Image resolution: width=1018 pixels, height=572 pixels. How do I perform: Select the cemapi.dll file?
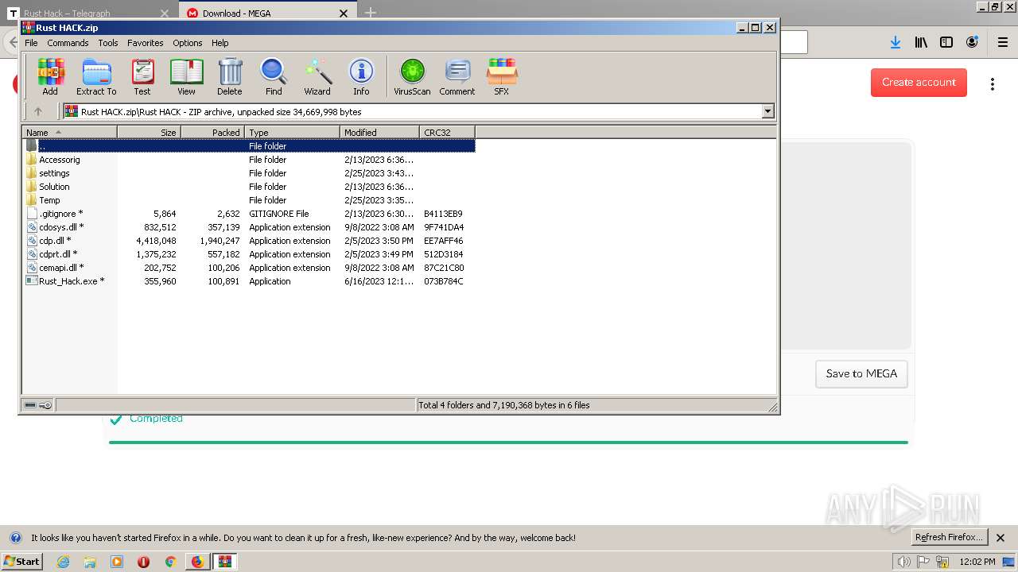click(61, 268)
